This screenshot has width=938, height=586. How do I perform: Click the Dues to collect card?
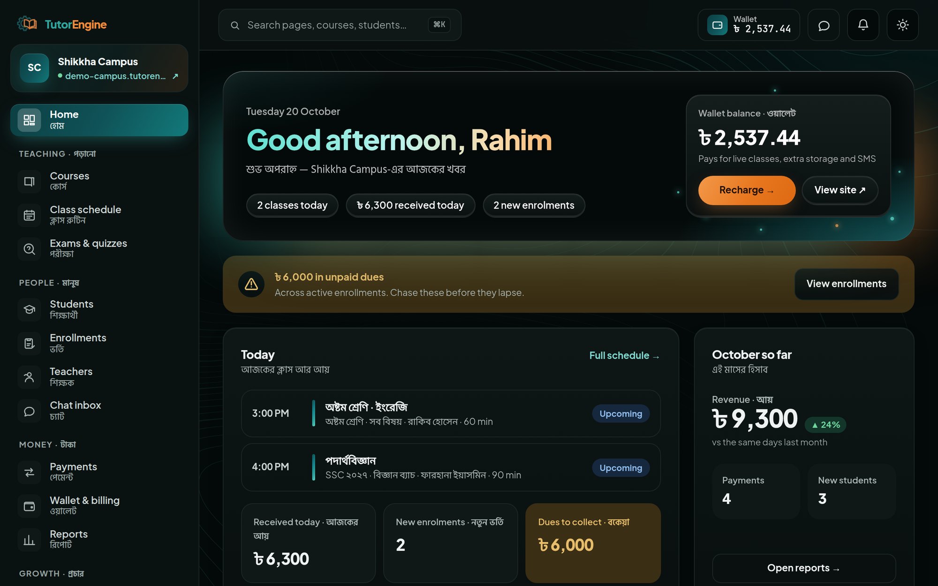(593, 543)
